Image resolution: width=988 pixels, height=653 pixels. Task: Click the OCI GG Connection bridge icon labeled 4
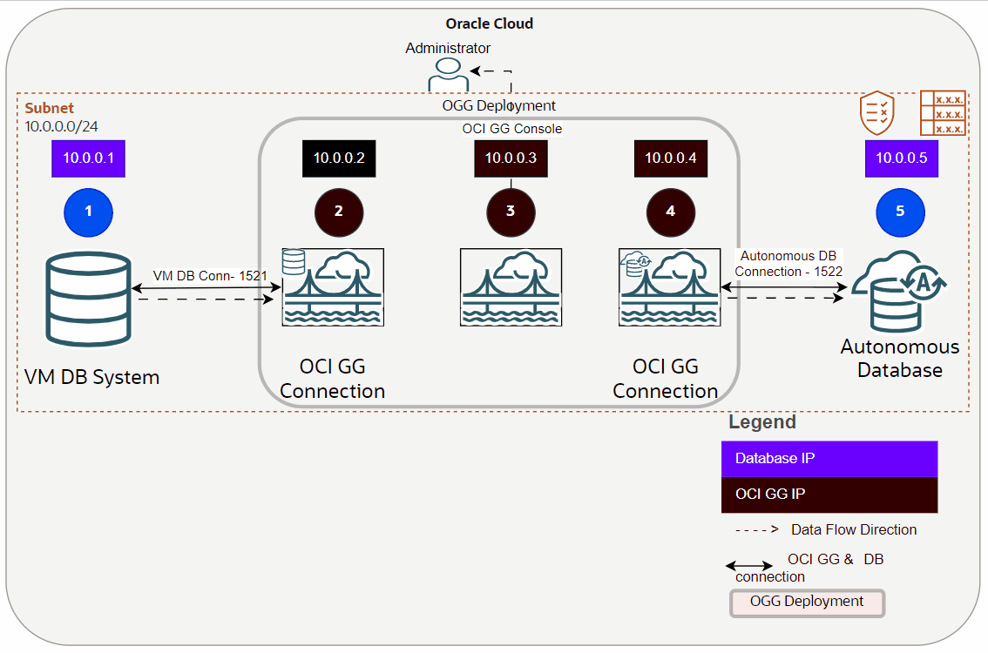(x=670, y=287)
